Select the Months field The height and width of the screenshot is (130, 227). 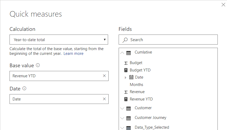pos(136,85)
